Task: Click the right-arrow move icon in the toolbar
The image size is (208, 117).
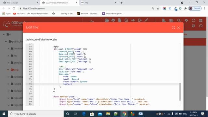Action: click(133, 20)
